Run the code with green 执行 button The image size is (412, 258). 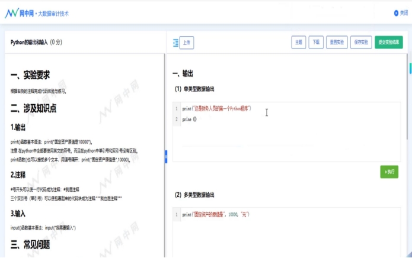389,172
